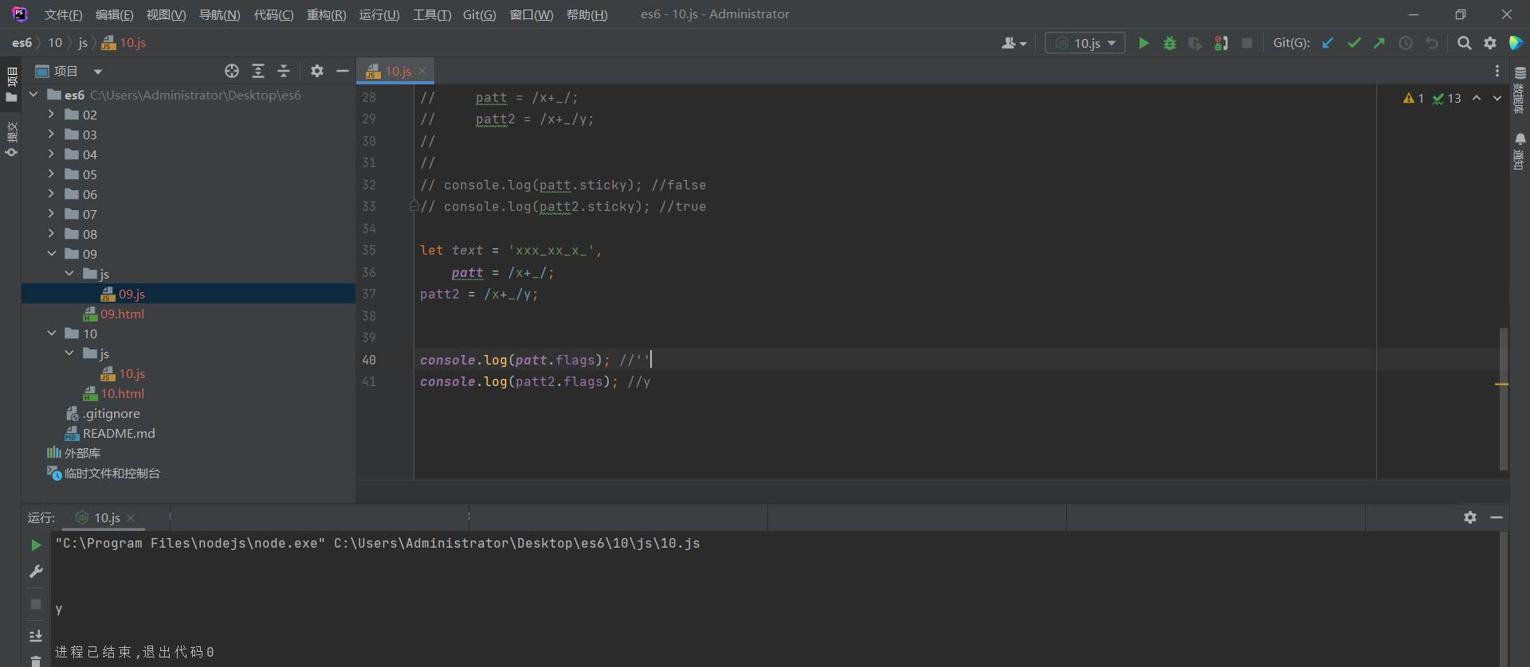Click the typo count 13 indicator
Viewport: 1530px width, 667px height.
[1446, 98]
